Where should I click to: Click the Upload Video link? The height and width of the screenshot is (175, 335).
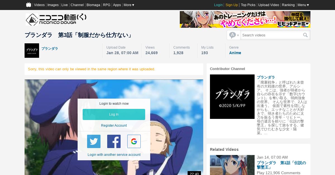[269, 5]
